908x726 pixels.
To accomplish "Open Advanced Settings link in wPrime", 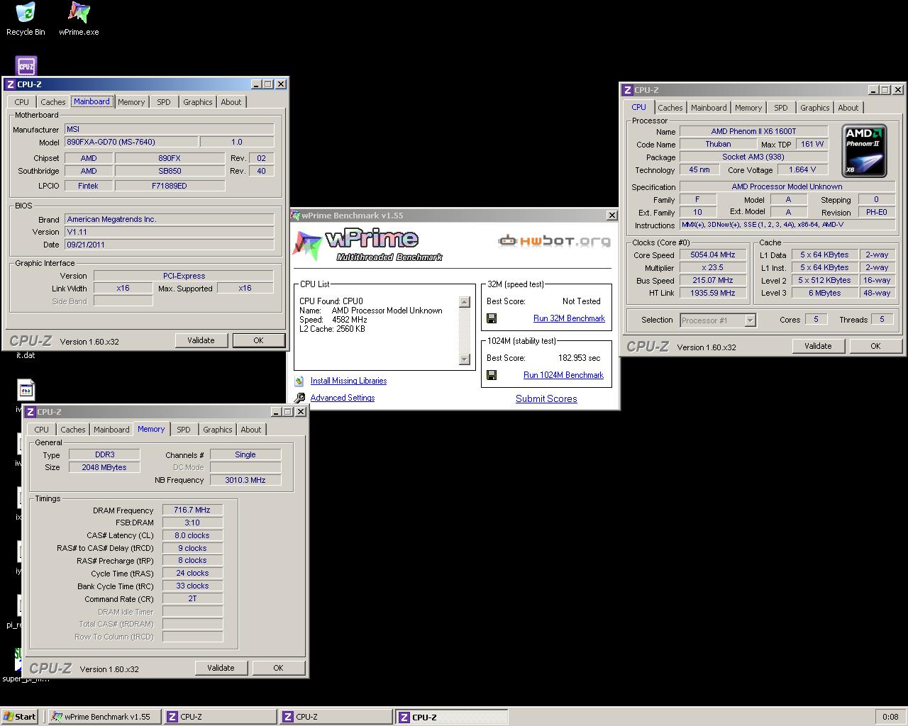I will point(343,398).
